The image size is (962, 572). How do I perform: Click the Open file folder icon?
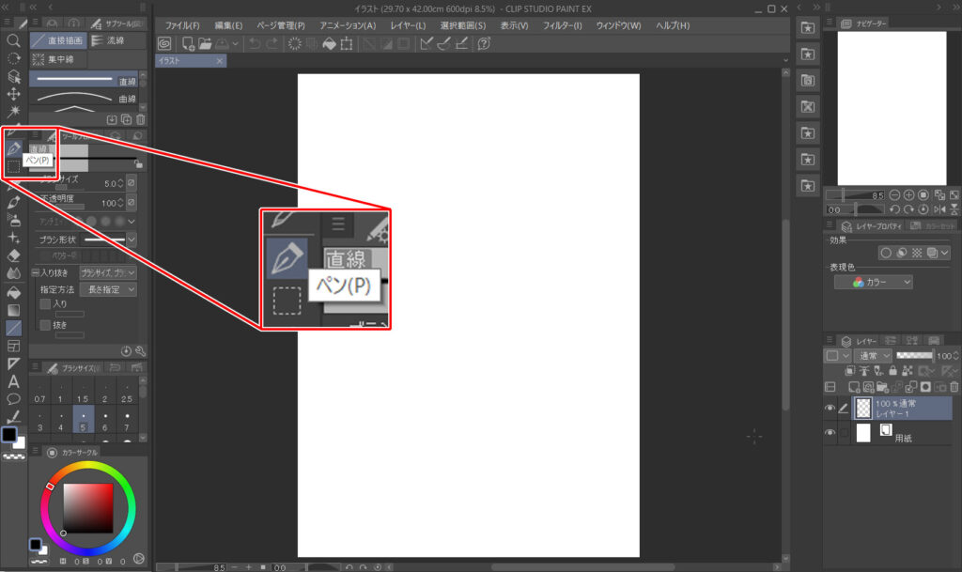(205, 44)
